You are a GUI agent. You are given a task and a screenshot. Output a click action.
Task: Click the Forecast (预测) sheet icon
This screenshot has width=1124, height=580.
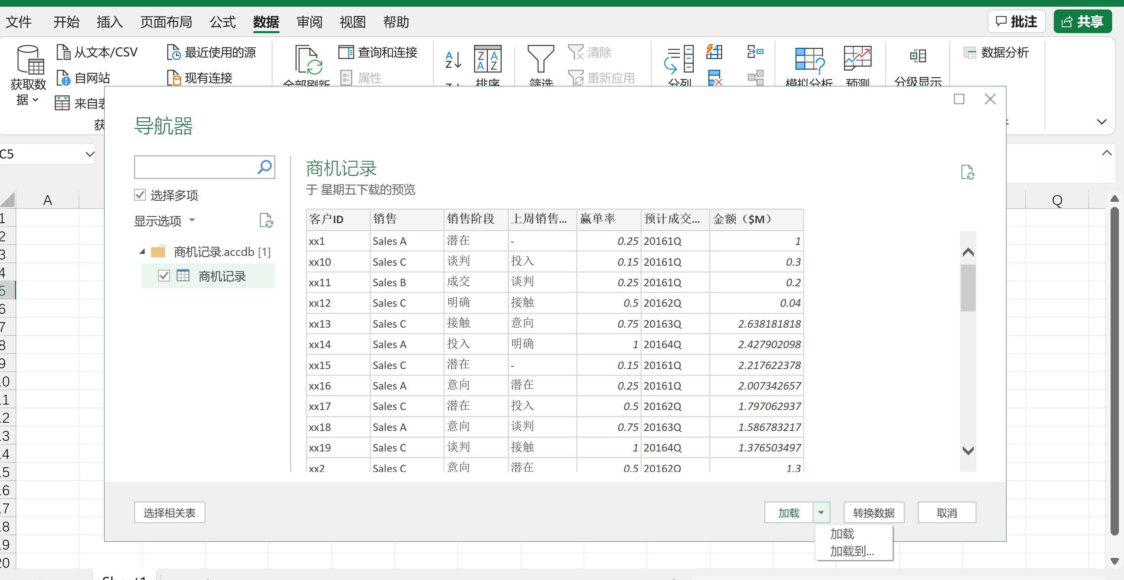pyautogui.click(x=857, y=58)
